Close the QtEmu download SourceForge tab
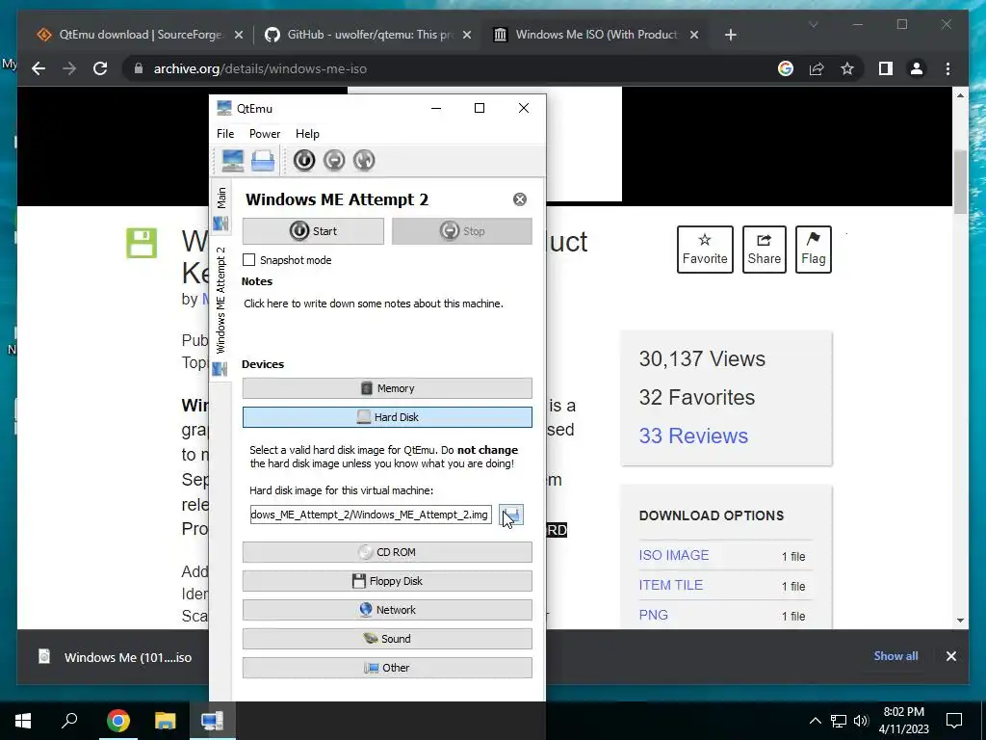 [239, 35]
